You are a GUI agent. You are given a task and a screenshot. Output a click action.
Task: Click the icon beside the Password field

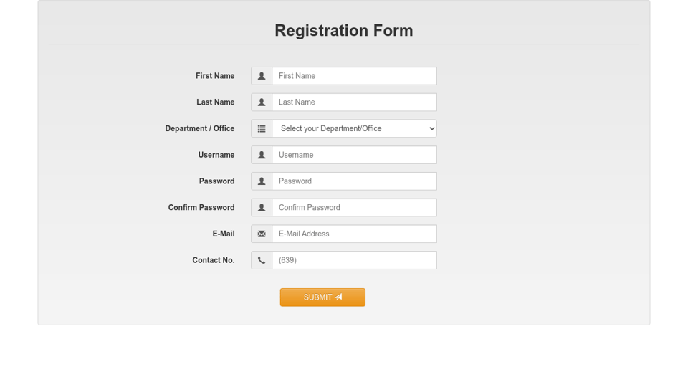point(262,181)
